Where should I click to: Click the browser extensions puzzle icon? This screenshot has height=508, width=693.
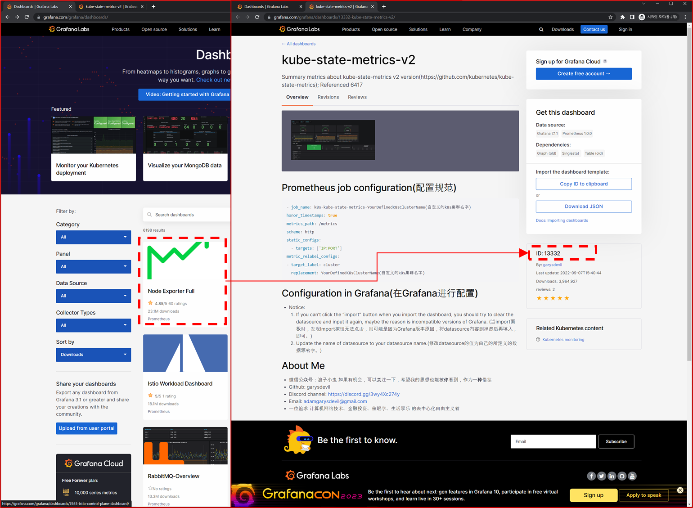tap(622, 17)
